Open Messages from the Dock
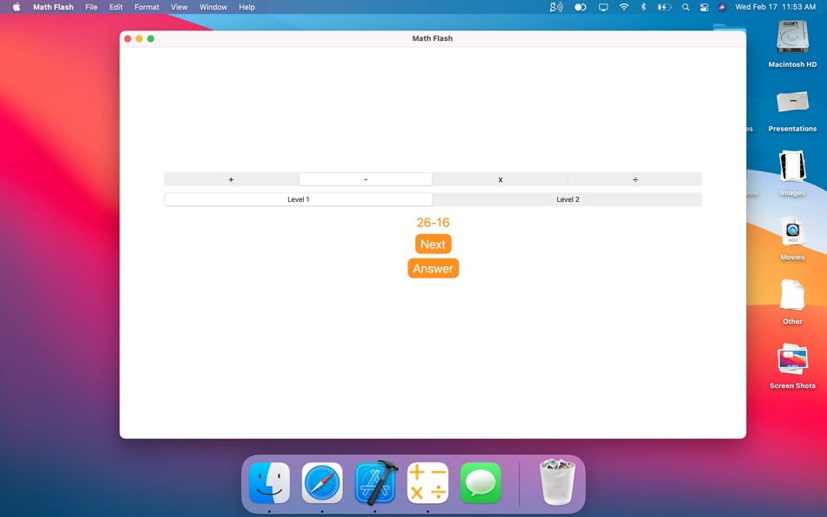Image resolution: width=827 pixels, height=517 pixels. coord(481,483)
